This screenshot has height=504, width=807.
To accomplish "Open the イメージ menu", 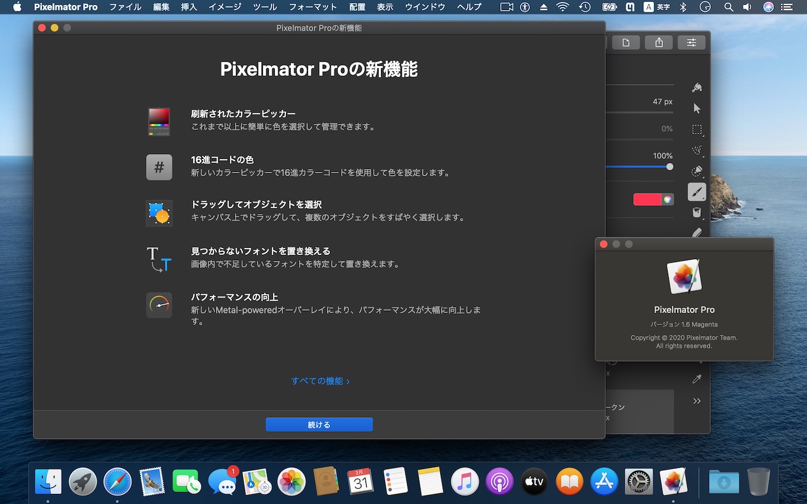I will (x=225, y=7).
